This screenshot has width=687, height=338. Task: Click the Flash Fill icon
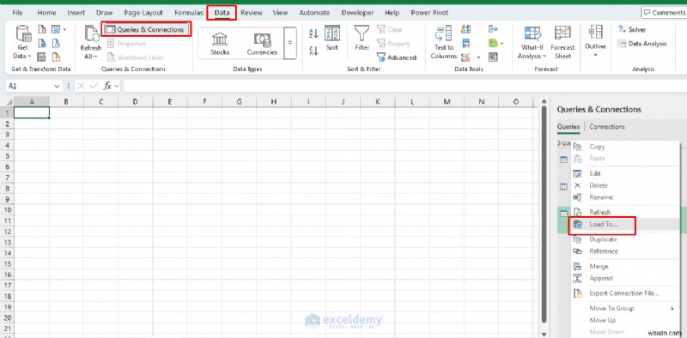click(466, 29)
